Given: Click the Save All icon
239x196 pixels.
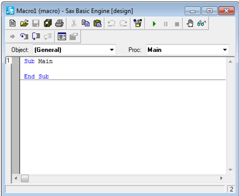Looking at the screenshot, I should click(47, 24).
